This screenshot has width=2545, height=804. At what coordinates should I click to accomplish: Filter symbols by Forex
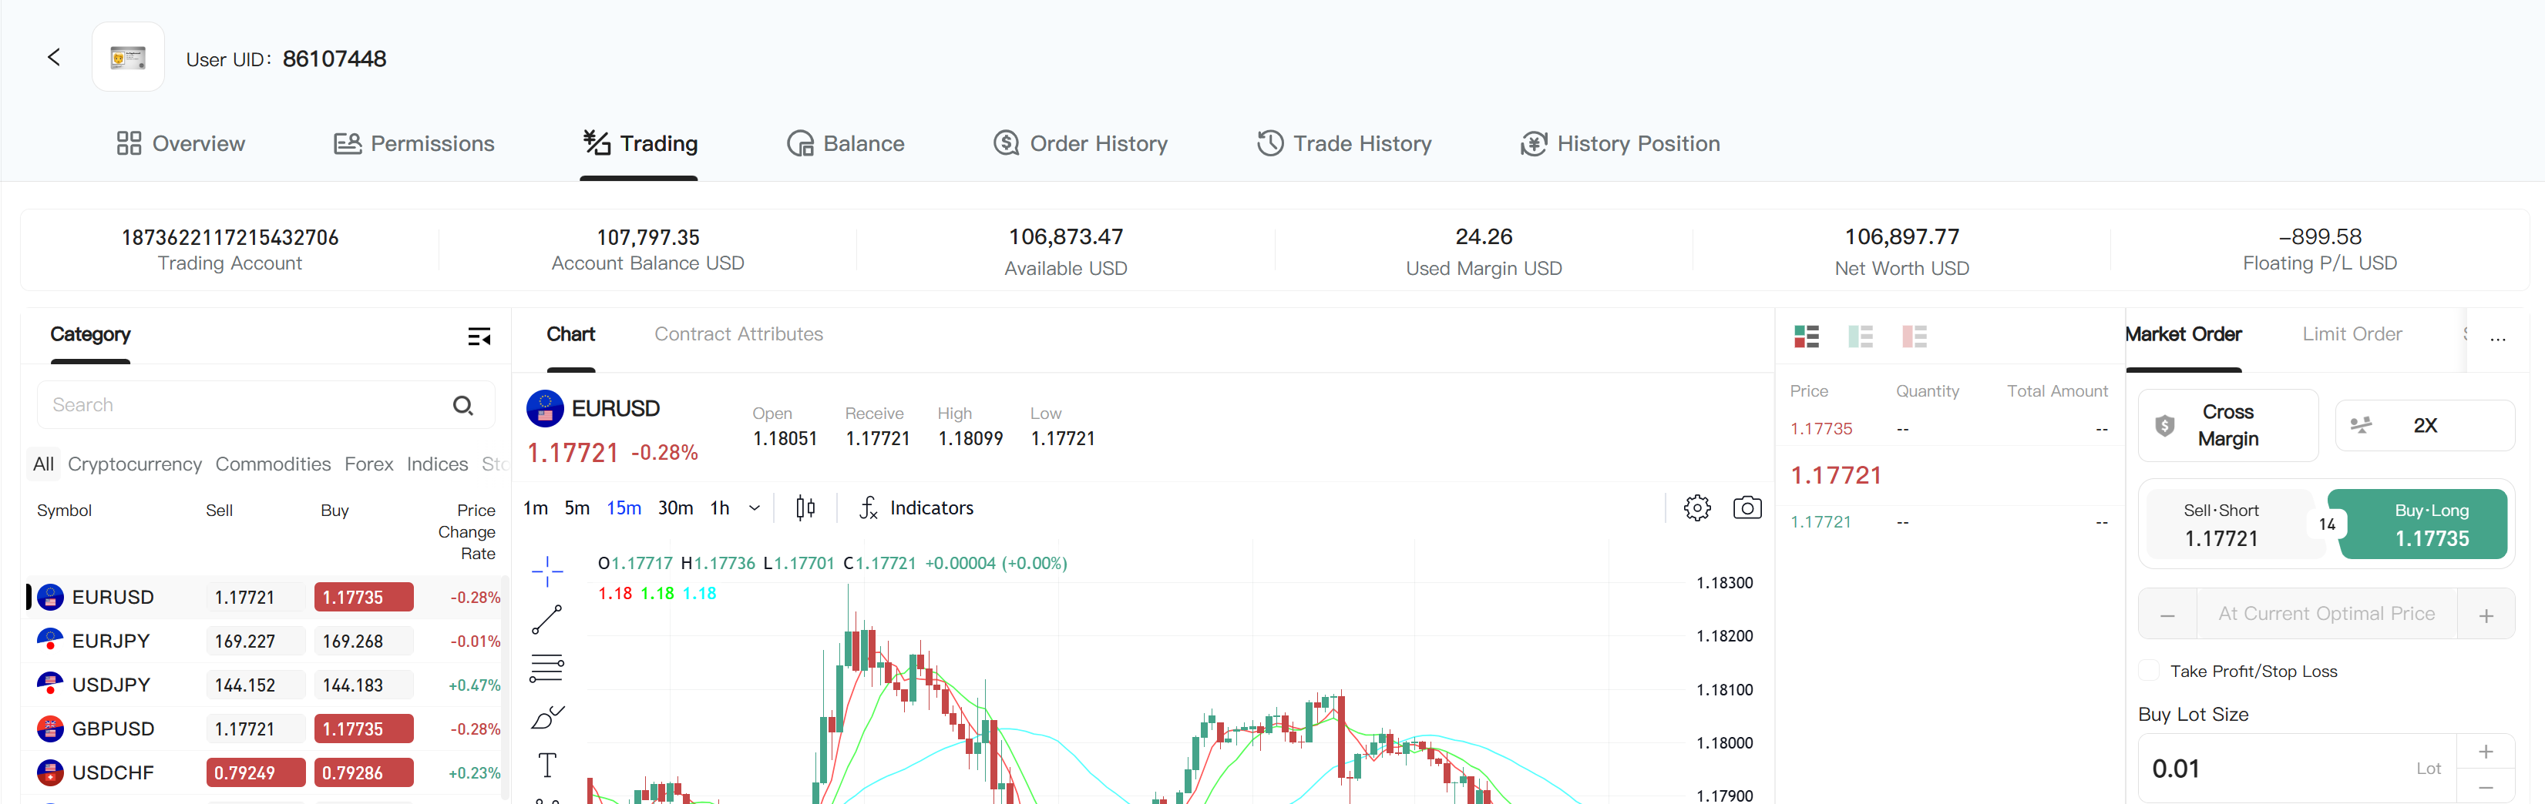(x=368, y=464)
